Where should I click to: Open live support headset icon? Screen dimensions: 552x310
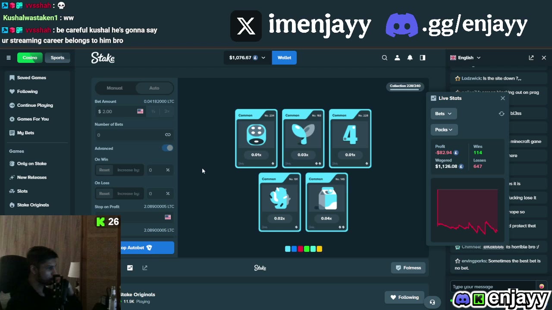[433, 302]
